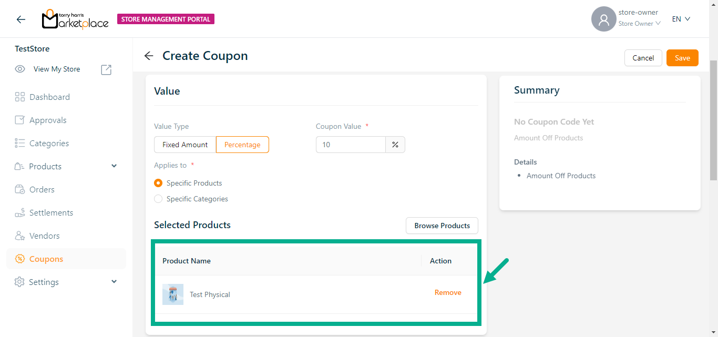Open store in new window icon
The width and height of the screenshot is (718, 337).
click(x=106, y=69)
